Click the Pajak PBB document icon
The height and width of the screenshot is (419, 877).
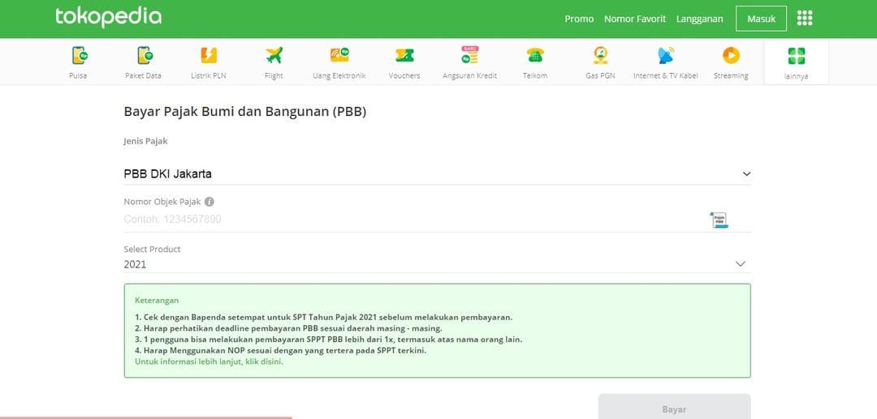(x=719, y=220)
